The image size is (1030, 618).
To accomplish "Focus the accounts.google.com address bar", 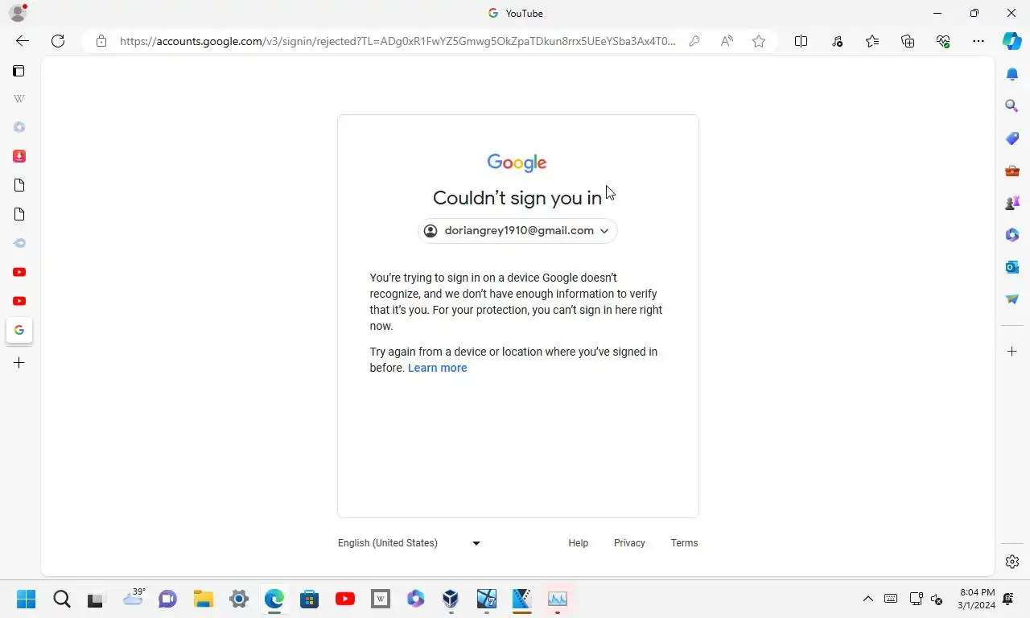I will coord(398,41).
